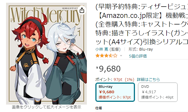Click the 獲得ポイント: 49pt text in DVD box
Image resolution: width=188 pixels, height=112 pixels.
tap(157, 97)
